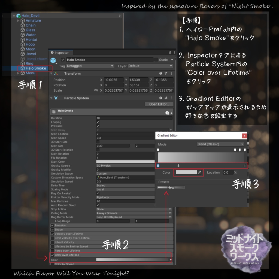Click the Halo Smoke module header
Screen dimensions: 279x279
click(111, 112)
